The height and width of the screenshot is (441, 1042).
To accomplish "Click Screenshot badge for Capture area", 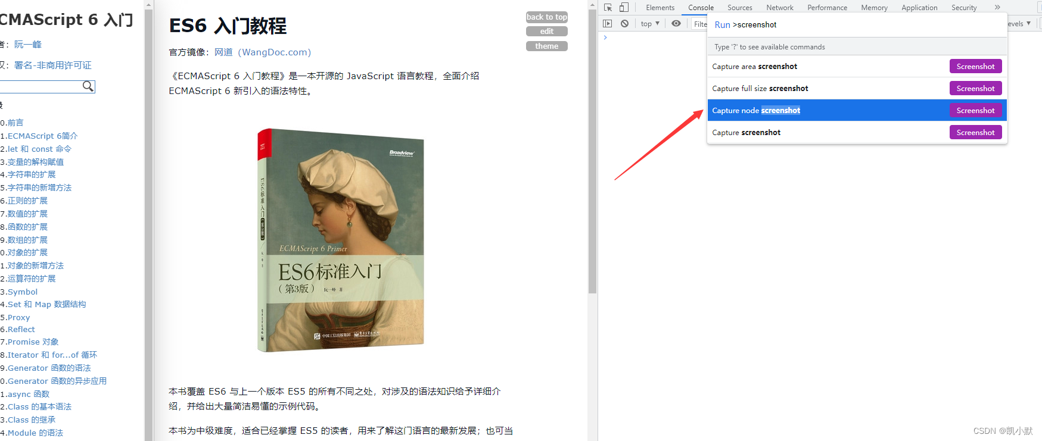I will pos(975,66).
